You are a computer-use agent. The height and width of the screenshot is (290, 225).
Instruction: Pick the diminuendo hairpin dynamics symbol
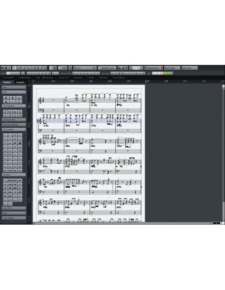pyautogui.click(x=20, y=196)
